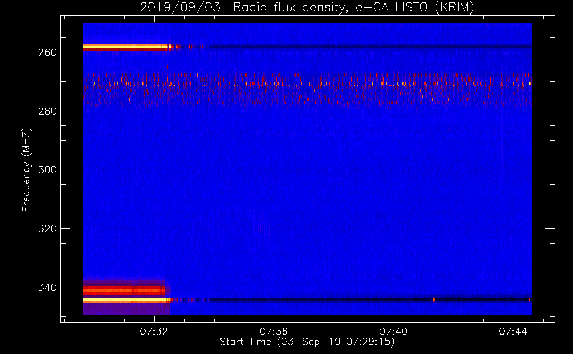Click the 260 frequency tick label
573x354 pixels.
47,52
